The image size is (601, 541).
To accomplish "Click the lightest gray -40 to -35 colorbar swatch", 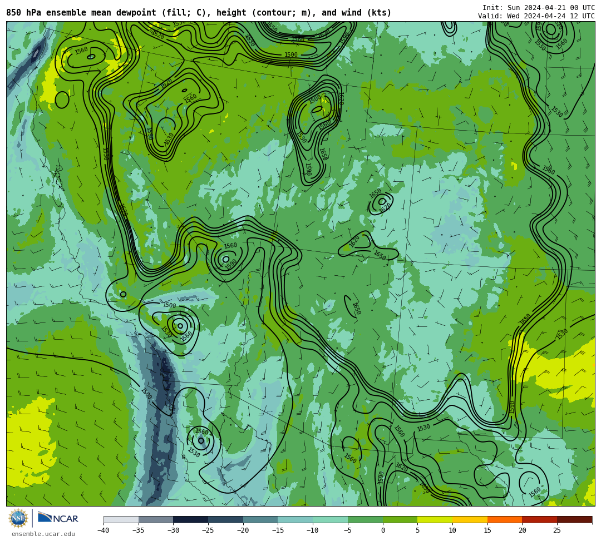I will pos(121,519).
